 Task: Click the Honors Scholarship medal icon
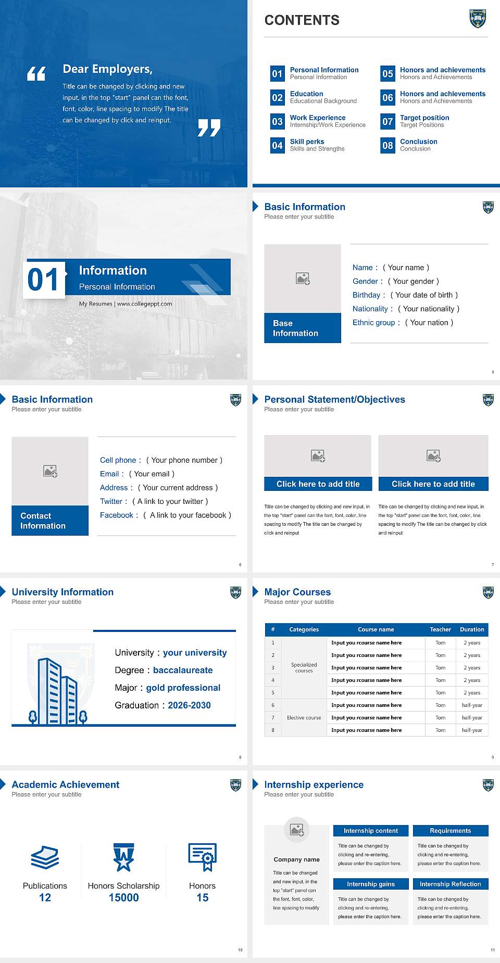124,857
